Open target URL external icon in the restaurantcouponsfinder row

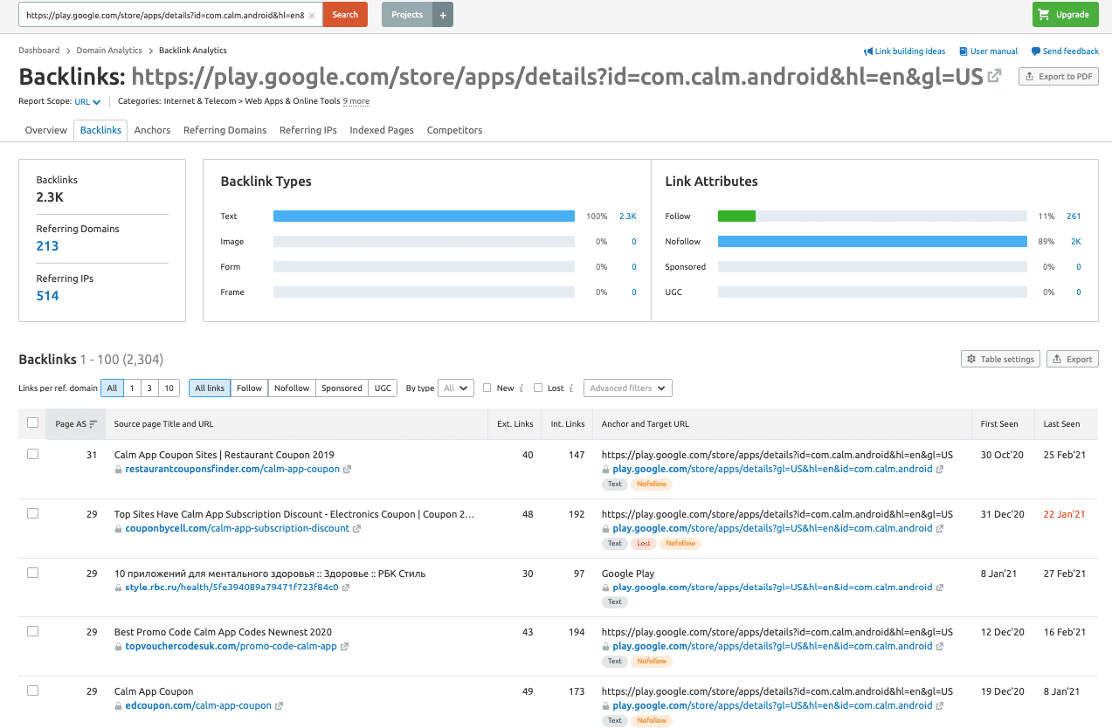click(x=940, y=470)
